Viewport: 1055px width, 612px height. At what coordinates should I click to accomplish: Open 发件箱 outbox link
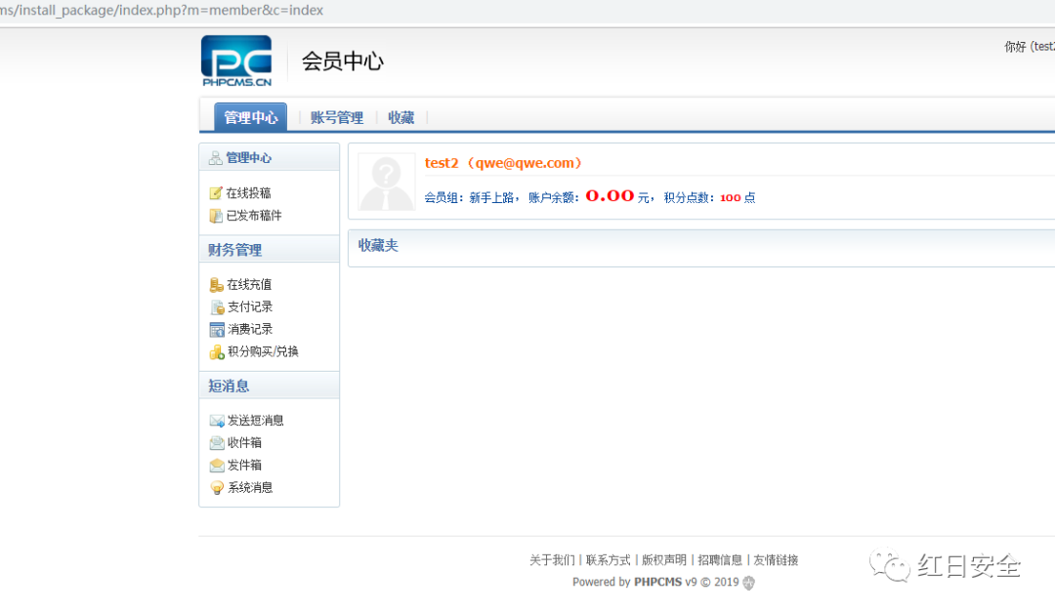point(244,466)
